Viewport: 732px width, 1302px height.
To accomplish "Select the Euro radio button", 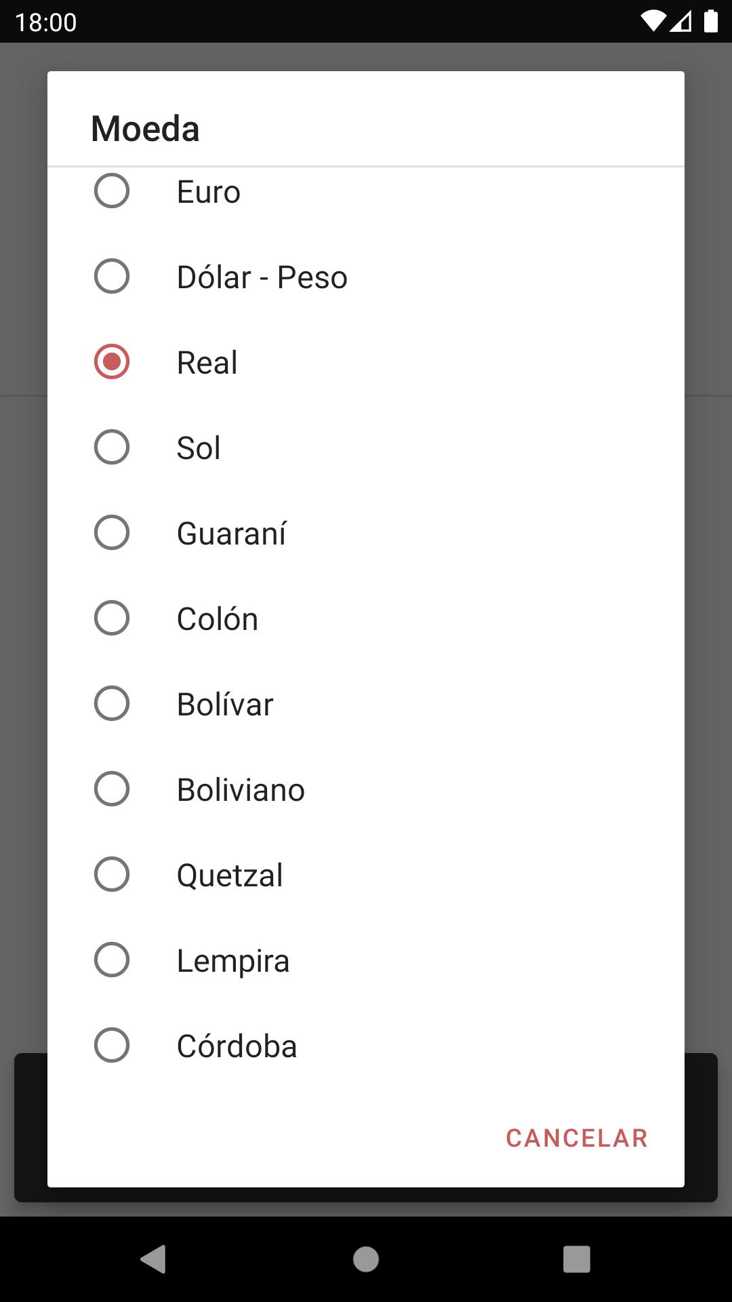I will pos(366,191).
